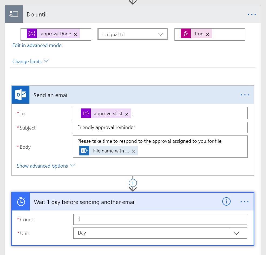Open the Wait 1 day action ellipsis menu
Viewport: 266px width, 255px height.
coord(244,202)
